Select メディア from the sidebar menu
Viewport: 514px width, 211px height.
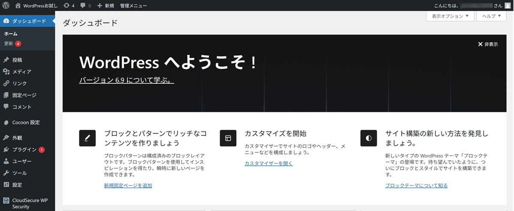21,72
